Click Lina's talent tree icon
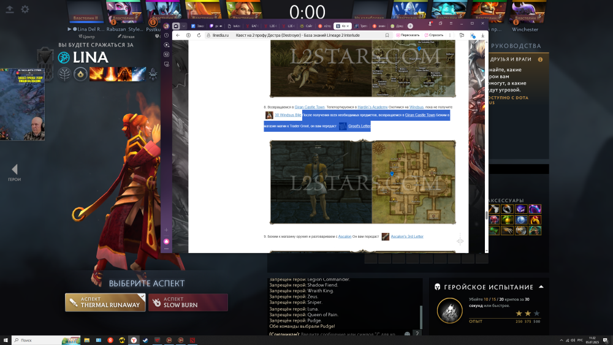 [x=64, y=74]
